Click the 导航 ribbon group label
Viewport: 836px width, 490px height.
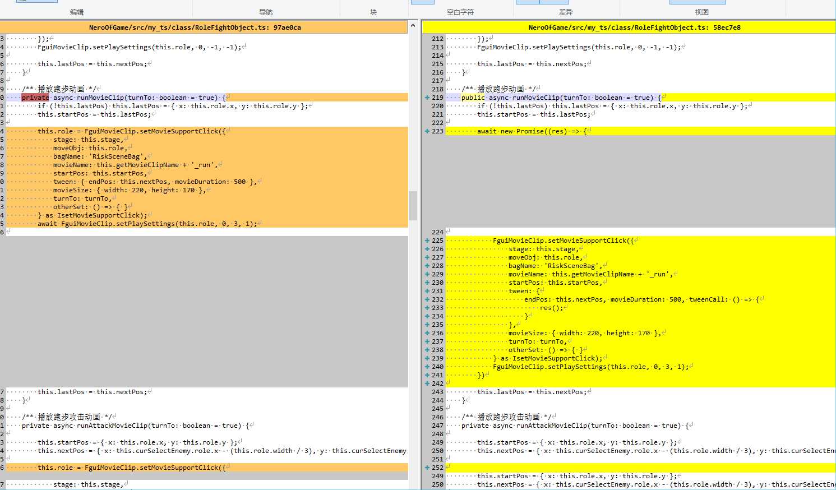tap(266, 12)
